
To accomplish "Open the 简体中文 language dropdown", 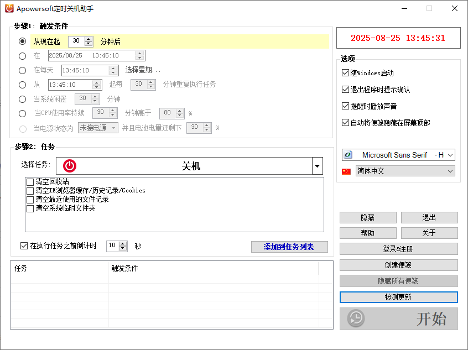I will [450, 171].
